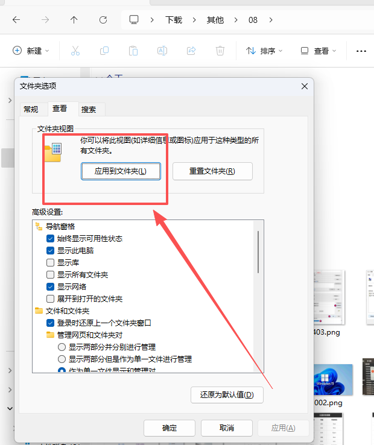
Task: Check 展开到打开的文件夹 option
Action: pyautogui.click(x=51, y=299)
